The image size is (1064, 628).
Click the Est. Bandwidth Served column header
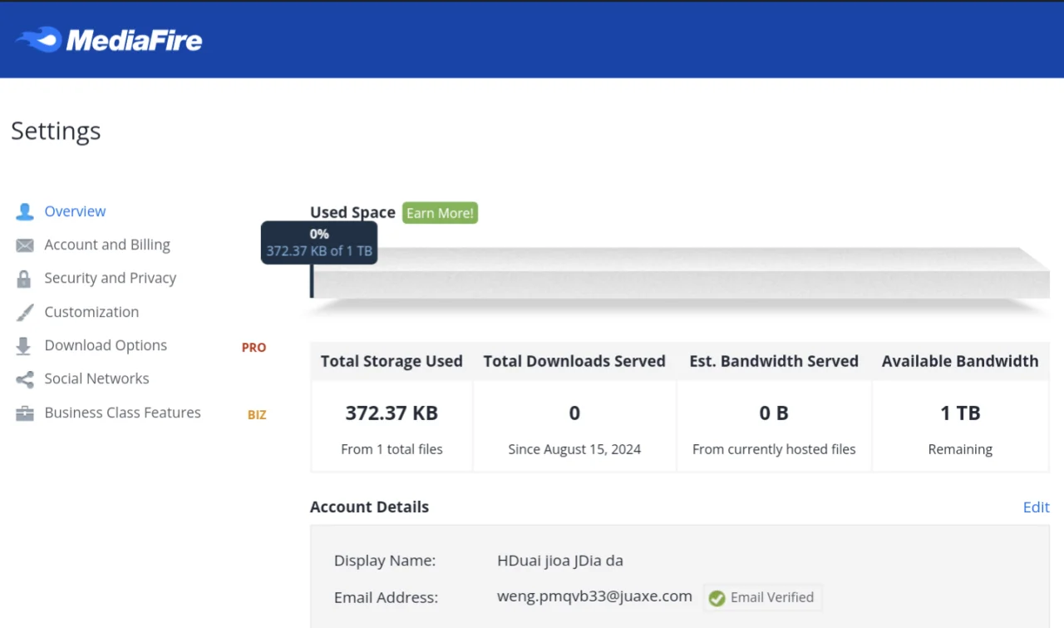(774, 361)
